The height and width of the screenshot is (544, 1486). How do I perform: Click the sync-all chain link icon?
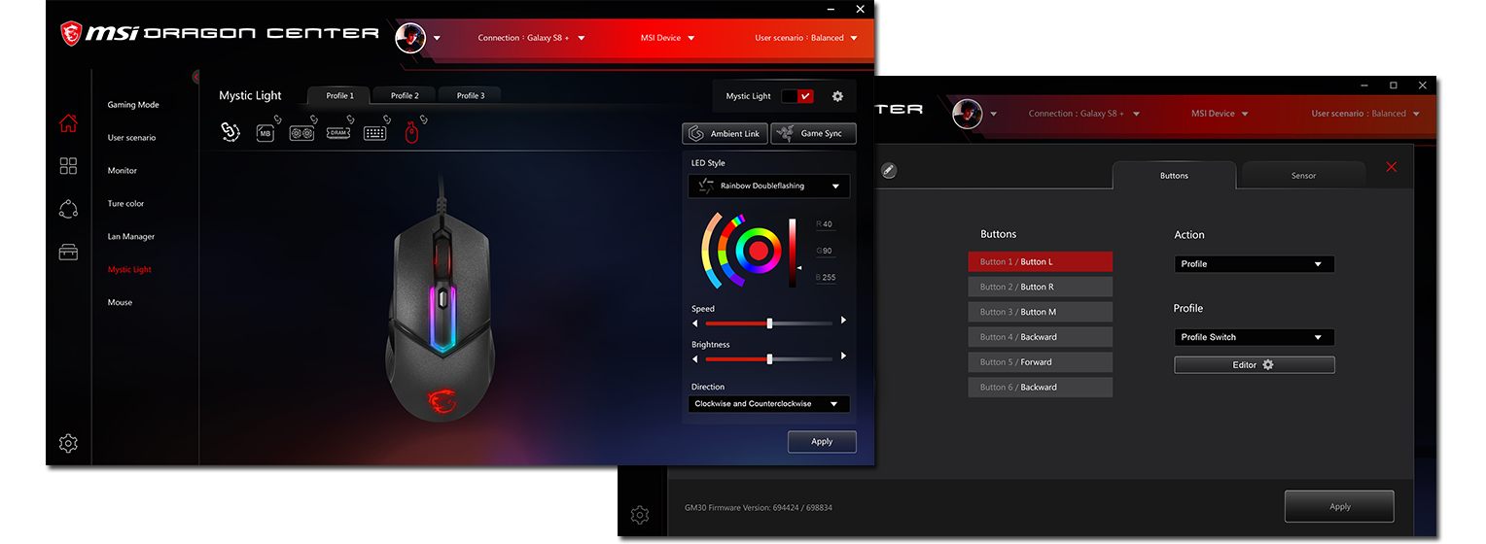tap(230, 132)
